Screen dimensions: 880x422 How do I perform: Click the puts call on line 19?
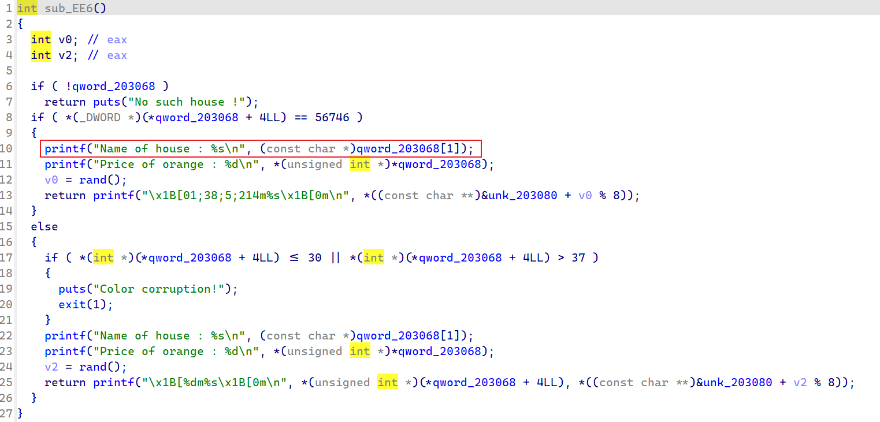(72, 289)
